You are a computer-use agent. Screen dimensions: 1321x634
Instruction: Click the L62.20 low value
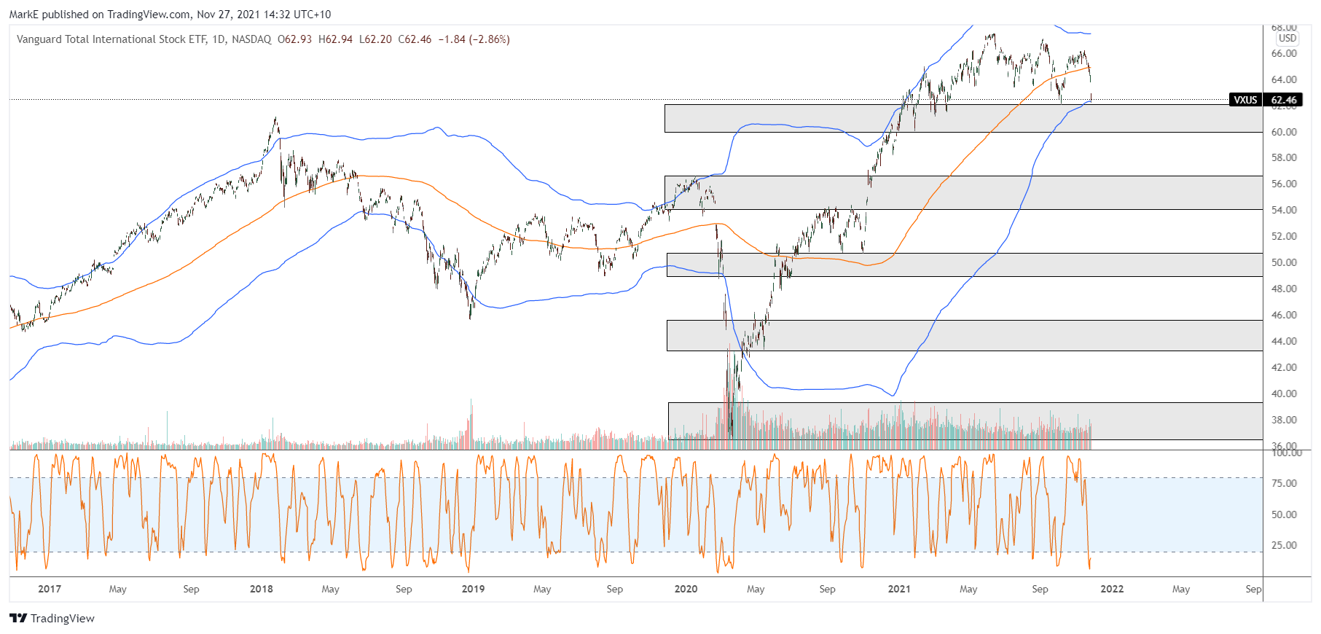[x=375, y=39]
